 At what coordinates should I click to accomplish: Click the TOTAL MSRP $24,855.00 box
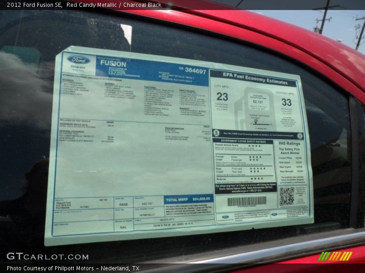(188, 199)
